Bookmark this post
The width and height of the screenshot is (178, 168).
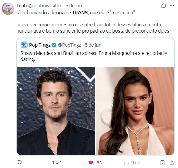(x=162, y=163)
